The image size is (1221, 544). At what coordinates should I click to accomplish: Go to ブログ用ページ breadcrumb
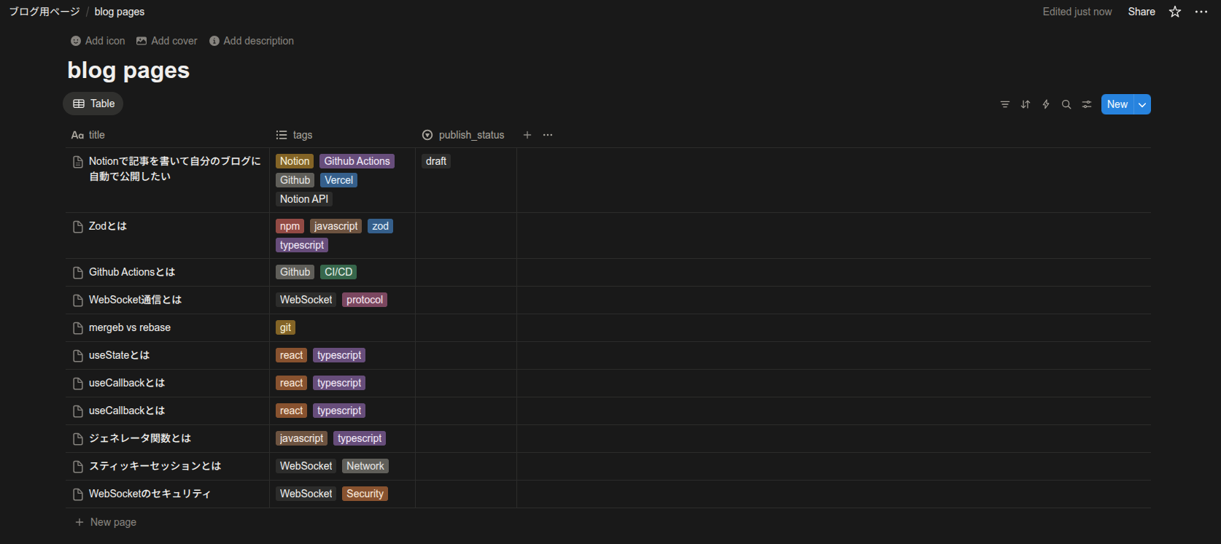coord(44,12)
